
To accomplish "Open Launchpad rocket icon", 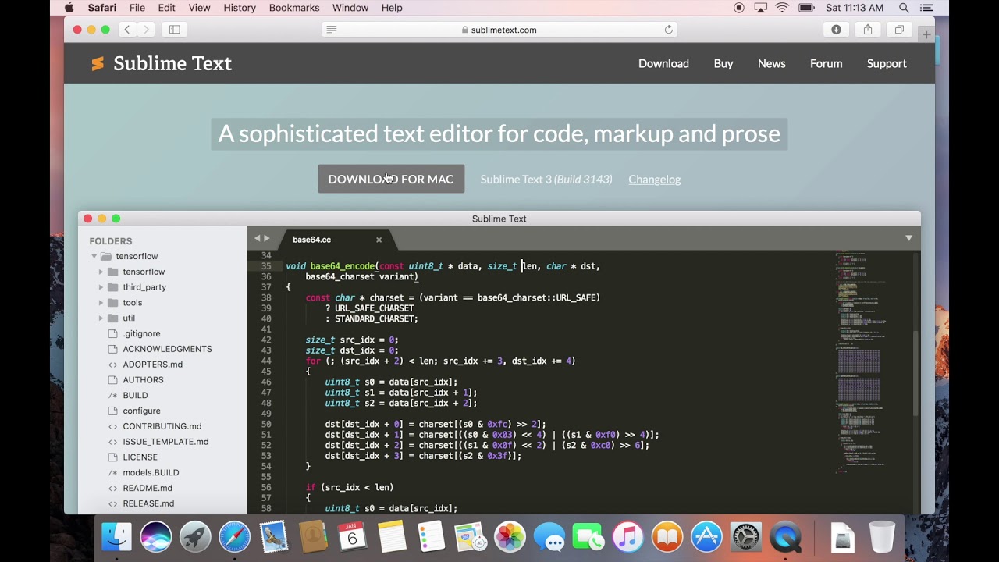I will (x=195, y=537).
